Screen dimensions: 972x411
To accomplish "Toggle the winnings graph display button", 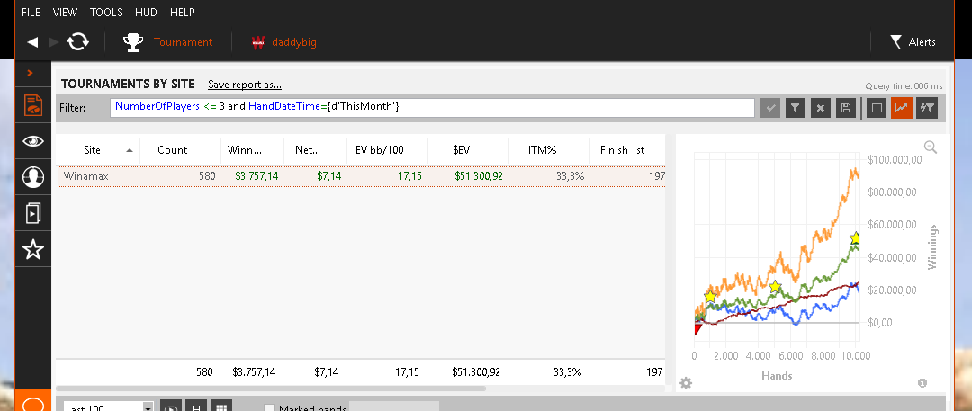I will (901, 108).
